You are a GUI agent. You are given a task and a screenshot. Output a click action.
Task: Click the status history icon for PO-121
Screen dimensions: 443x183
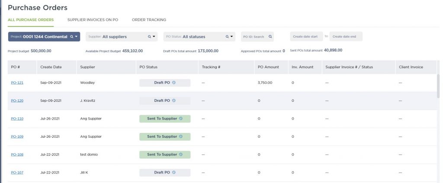[173, 82]
